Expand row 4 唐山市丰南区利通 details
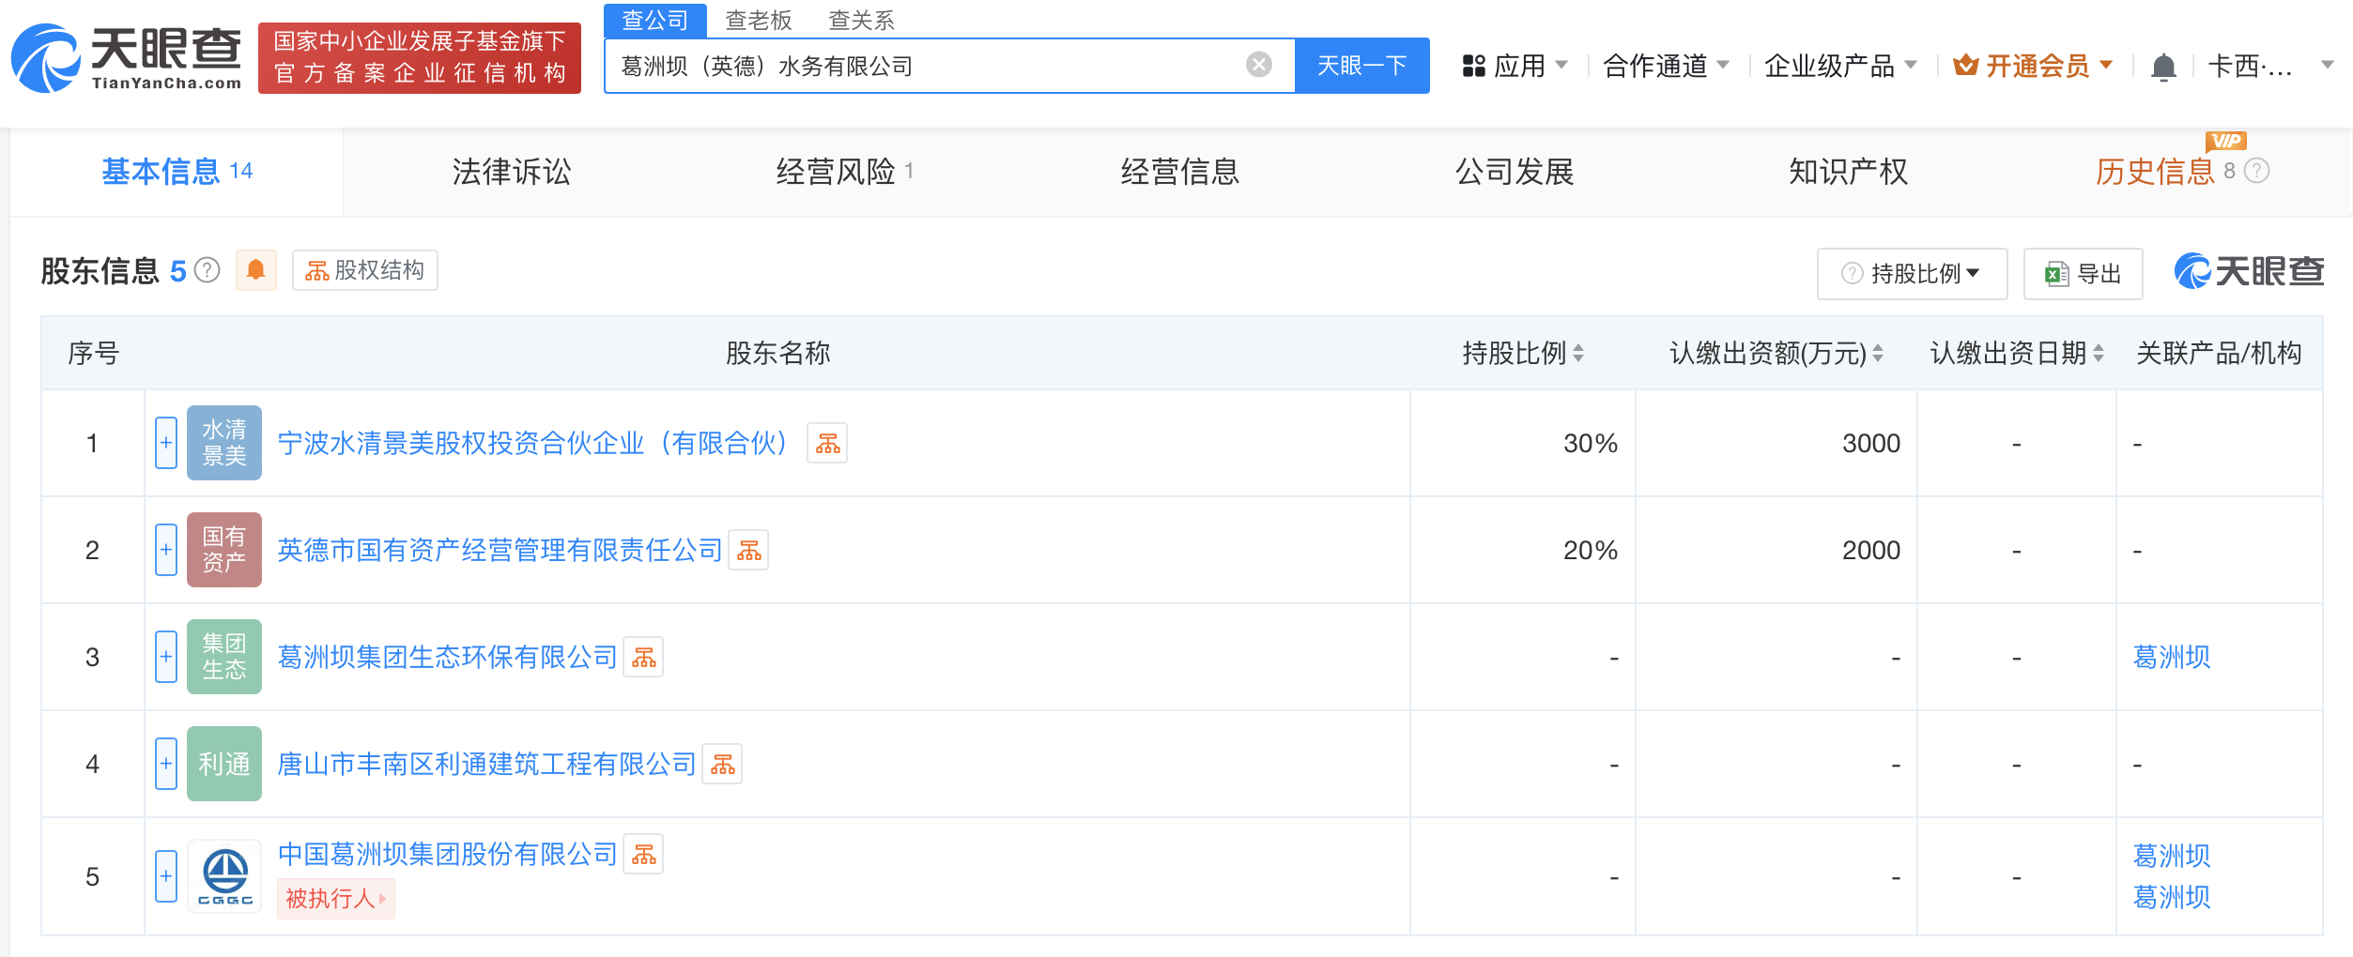This screenshot has width=2353, height=957. (x=166, y=764)
